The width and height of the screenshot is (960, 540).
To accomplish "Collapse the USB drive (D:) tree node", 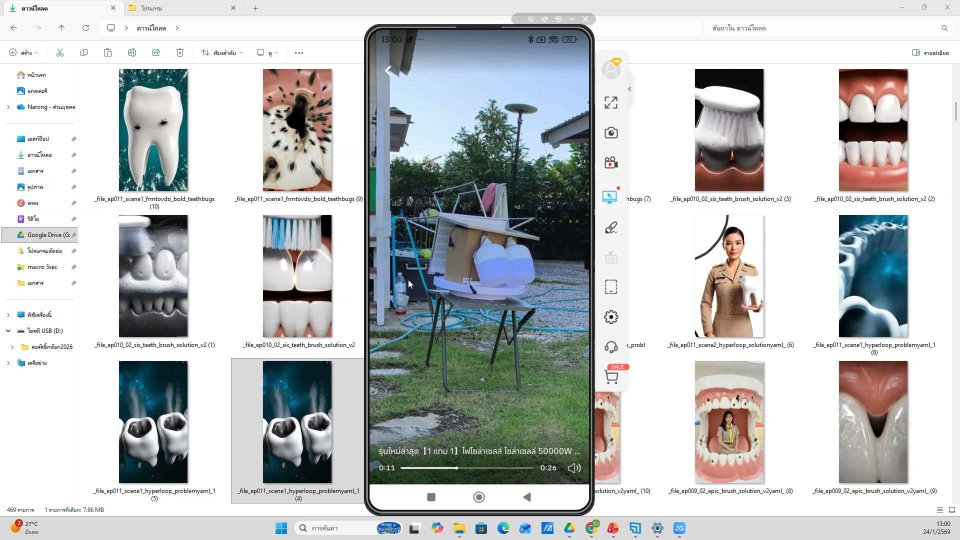I will coord(8,331).
